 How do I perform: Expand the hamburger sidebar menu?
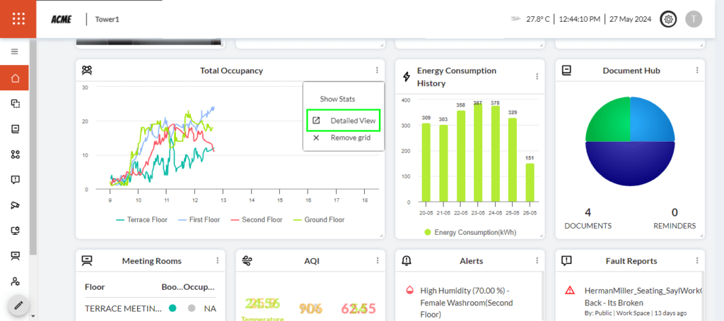(14, 52)
